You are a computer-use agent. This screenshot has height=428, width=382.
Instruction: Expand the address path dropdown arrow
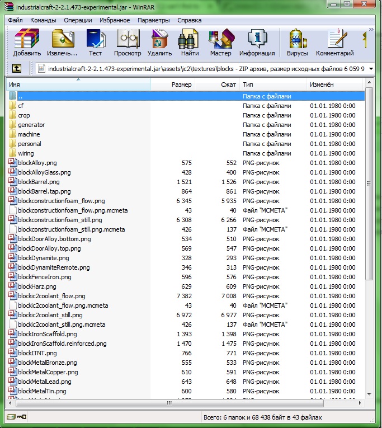coord(370,68)
